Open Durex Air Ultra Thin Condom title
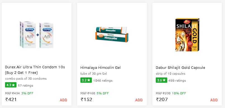 pyautogui.click(x=35, y=70)
